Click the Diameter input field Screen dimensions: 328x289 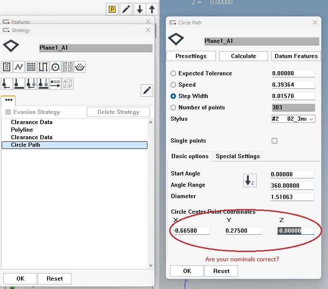[x=293, y=197]
